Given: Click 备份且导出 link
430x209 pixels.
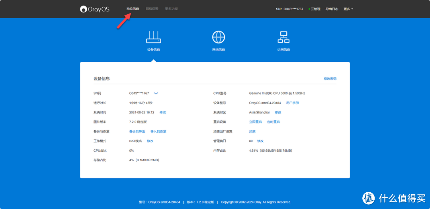Looking at the screenshot, I should click(137, 131).
